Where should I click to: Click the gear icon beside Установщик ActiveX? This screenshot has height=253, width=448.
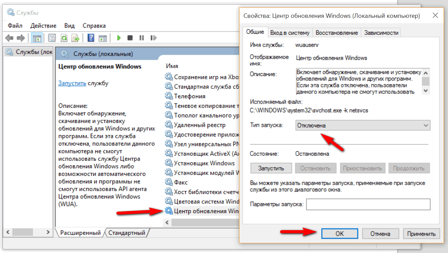(168, 154)
